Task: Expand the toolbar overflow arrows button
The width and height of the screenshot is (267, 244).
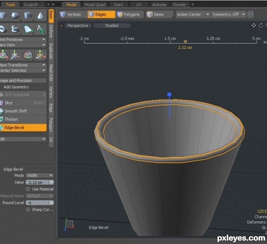Action: (251, 15)
